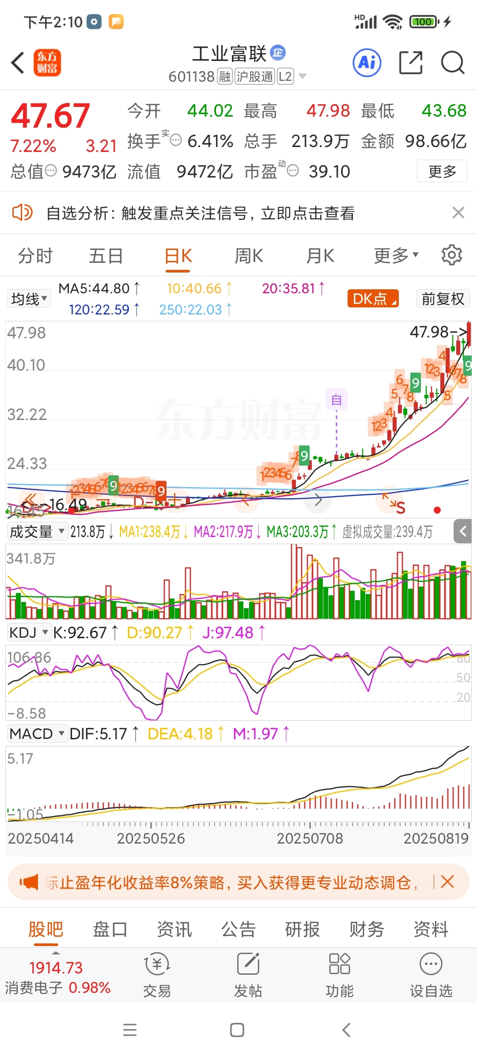Expand stock code dropdown arrow
The image size is (477, 1060).
click(x=303, y=76)
